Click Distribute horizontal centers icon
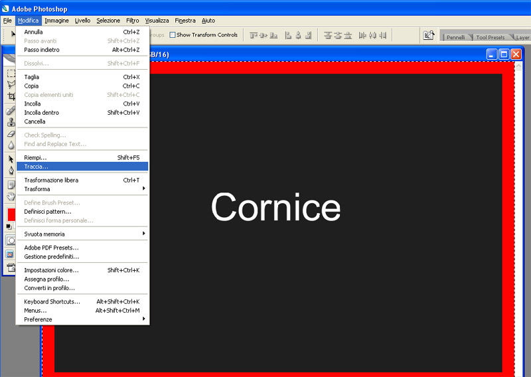 coord(372,35)
